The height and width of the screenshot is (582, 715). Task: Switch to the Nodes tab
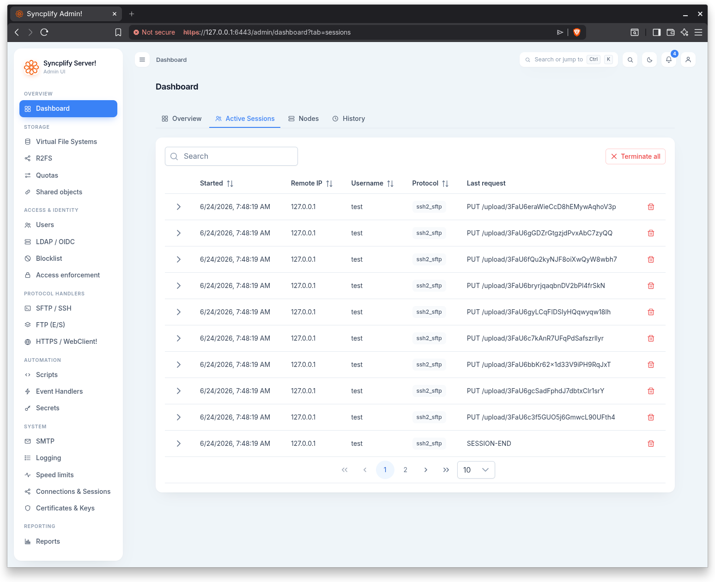[x=303, y=119]
